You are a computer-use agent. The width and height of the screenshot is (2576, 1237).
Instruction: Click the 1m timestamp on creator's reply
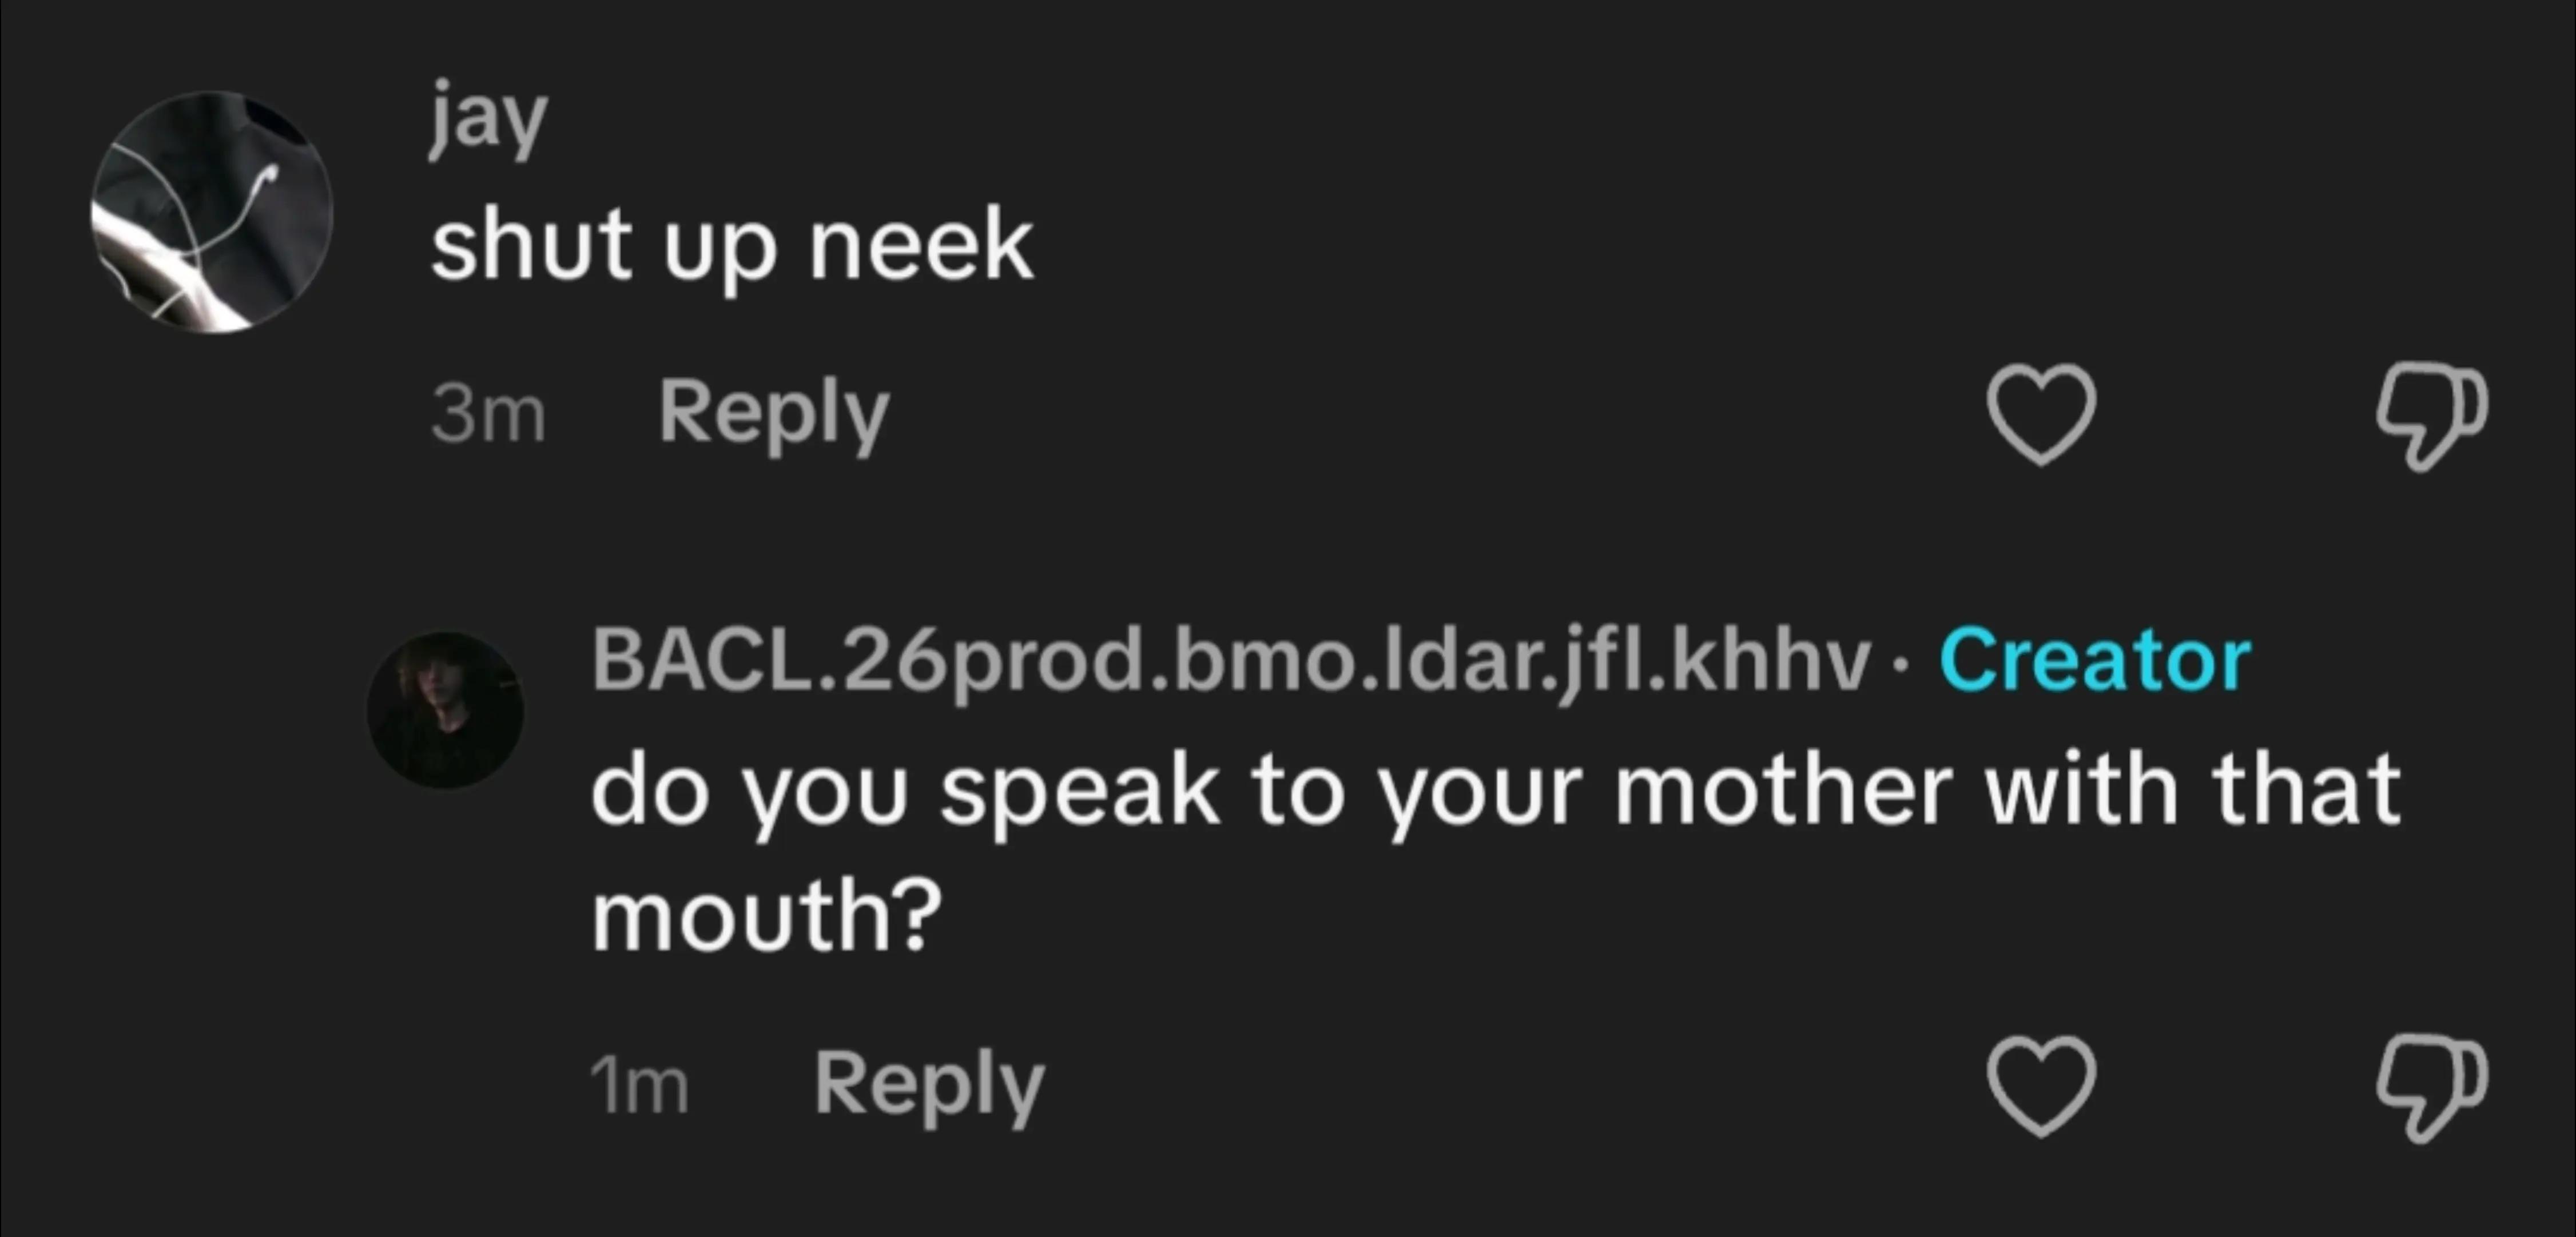(x=639, y=1086)
